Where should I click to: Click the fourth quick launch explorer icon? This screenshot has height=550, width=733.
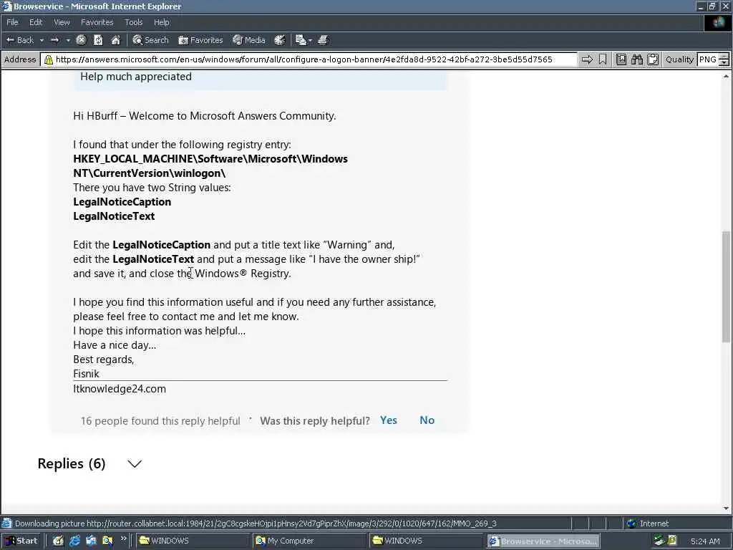point(107,541)
